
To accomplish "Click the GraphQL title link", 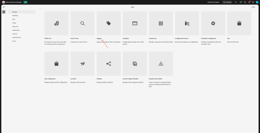I will click(99, 79).
